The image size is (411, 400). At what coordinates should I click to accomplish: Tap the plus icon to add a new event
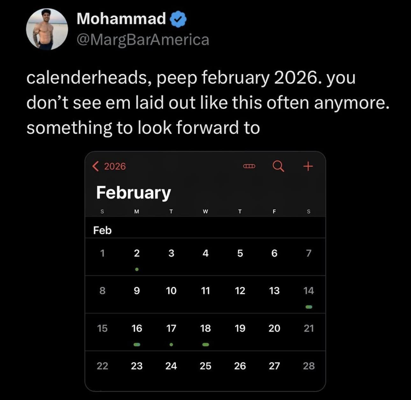tap(308, 166)
